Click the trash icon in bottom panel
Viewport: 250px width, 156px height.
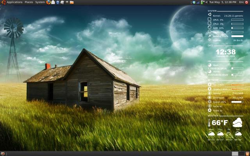click(247, 154)
